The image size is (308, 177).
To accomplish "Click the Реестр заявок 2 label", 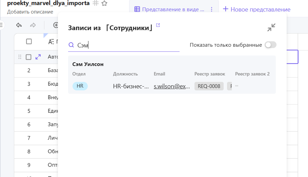I will 252,74.
